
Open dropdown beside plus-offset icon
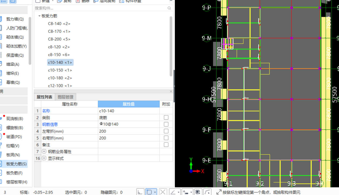point(191,192)
